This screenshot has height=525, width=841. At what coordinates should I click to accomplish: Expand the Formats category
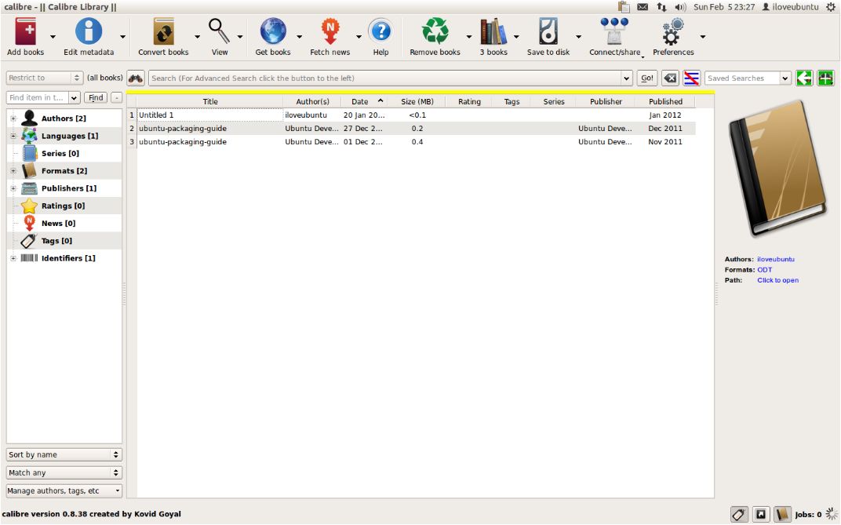[13, 171]
